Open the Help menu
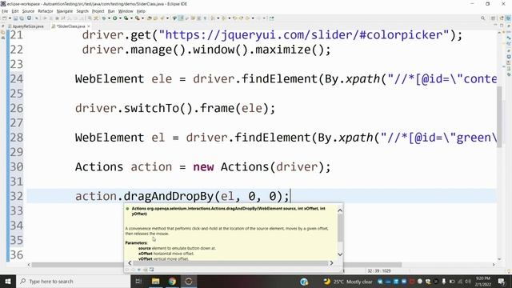Screen dimensions: 512x288 pos(141,11)
